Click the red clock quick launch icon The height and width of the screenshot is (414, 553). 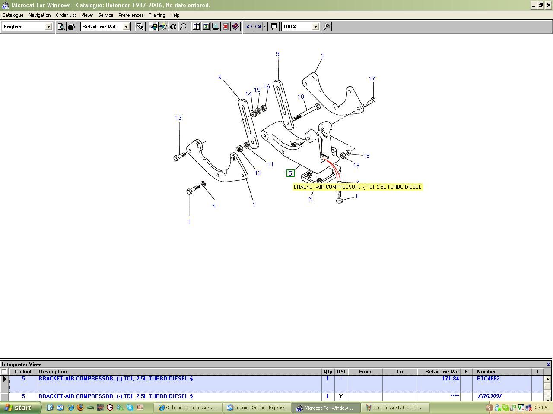tap(110, 408)
